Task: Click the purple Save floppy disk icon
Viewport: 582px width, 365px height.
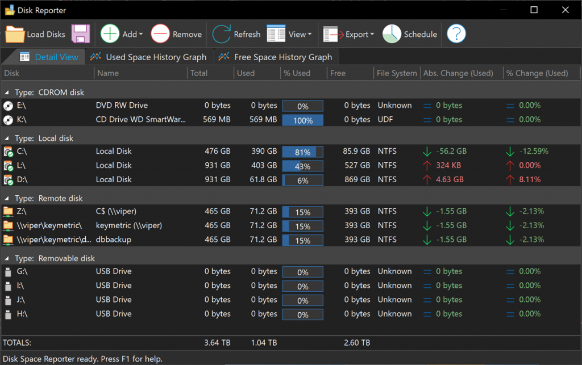Action: (x=81, y=34)
